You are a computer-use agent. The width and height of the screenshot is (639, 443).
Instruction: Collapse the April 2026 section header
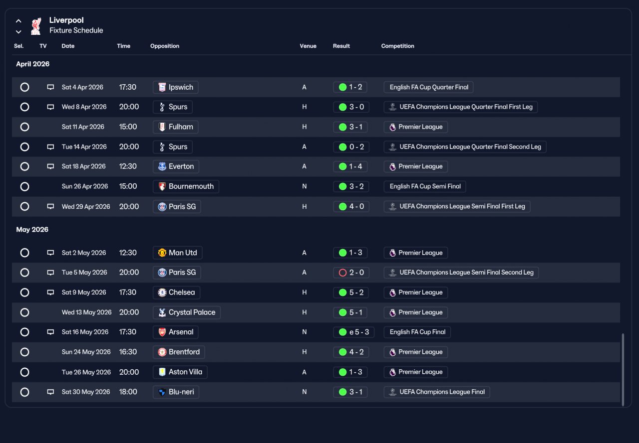[33, 64]
